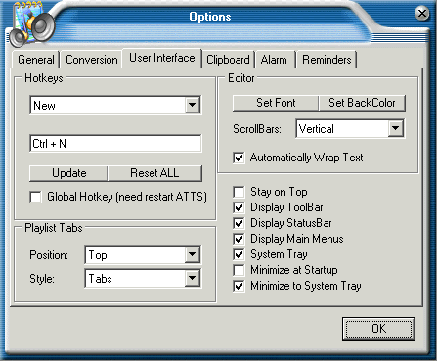
Task: Expand the hotkey action dropdown showing New
Action: (x=193, y=105)
